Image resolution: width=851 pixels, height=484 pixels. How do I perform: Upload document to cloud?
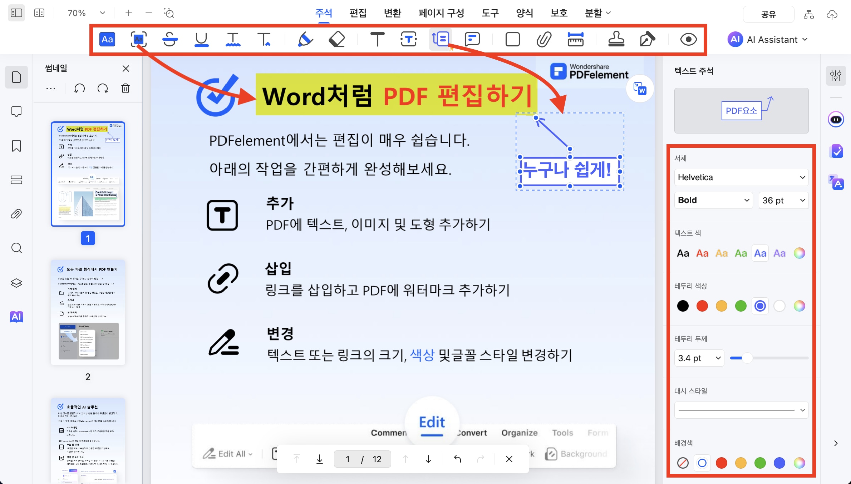(x=832, y=15)
